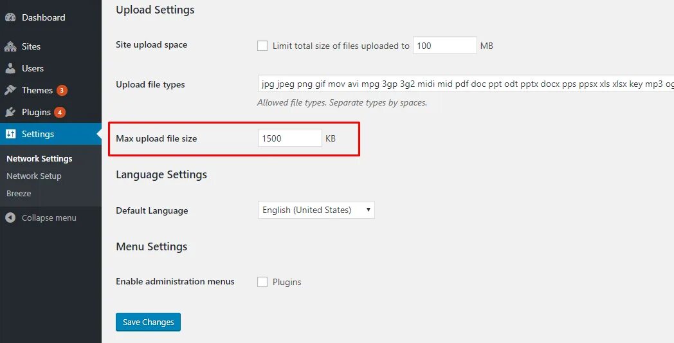Click the Plugins plug icon
The image size is (674, 343).
pyautogui.click(x=10, y=112)
